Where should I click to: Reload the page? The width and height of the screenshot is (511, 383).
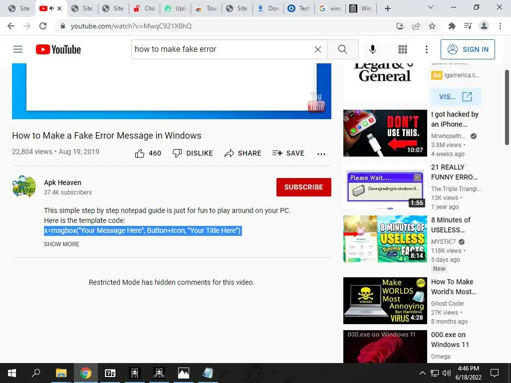[43, 26]
